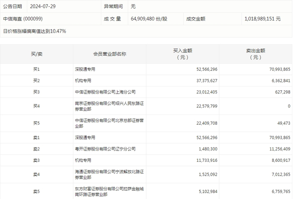This screenshot has width=294, height=199.
Task: Click buy amount 37,375,627
Action: [x=207, y=81]
